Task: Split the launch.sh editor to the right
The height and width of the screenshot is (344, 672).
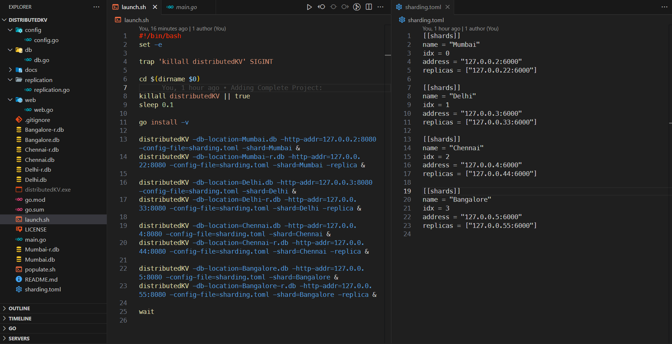Action: [369, 7]
